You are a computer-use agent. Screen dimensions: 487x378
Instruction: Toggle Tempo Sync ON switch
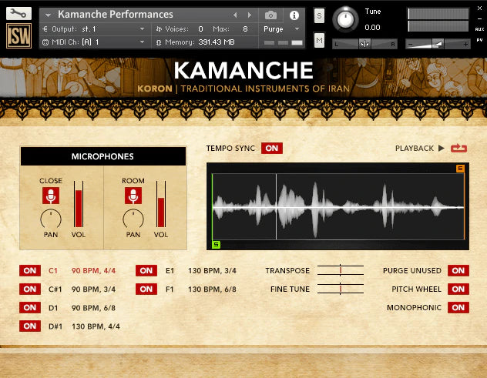(272, 148)
